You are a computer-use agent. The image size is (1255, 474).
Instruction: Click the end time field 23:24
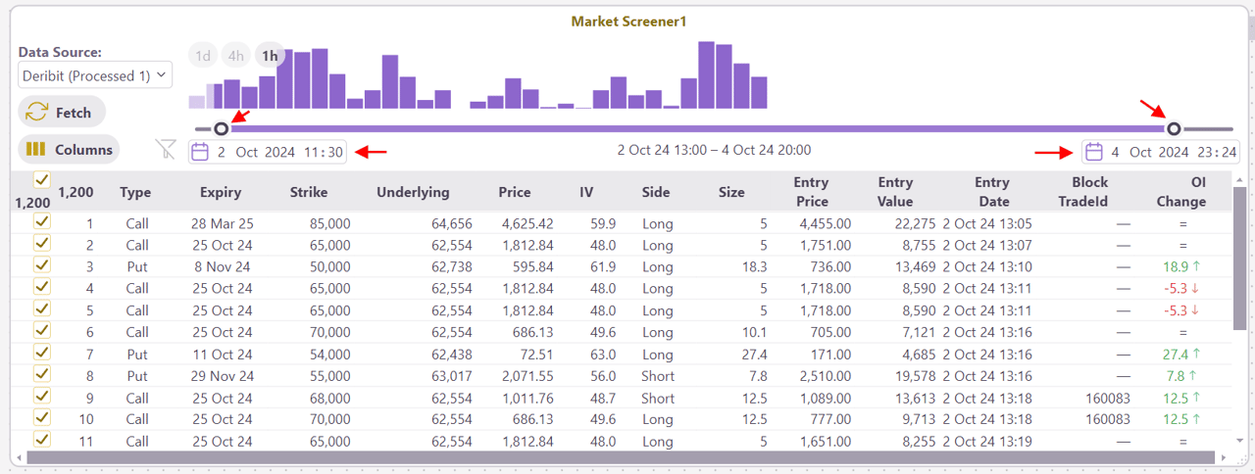(1217, 152)
